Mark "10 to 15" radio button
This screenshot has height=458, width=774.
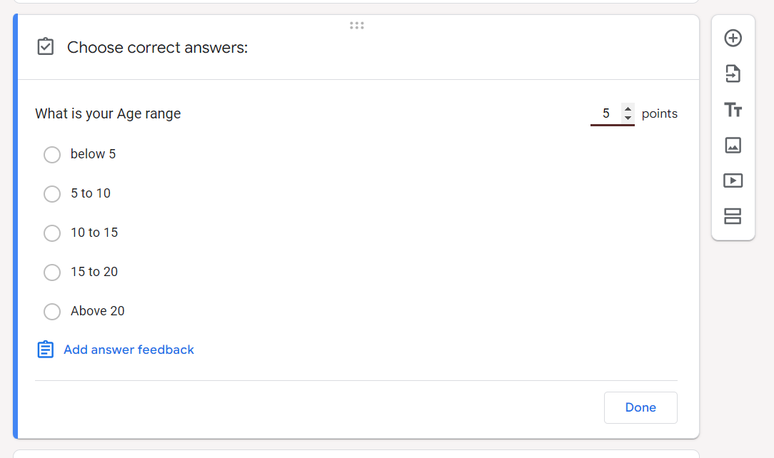[52, 233]
